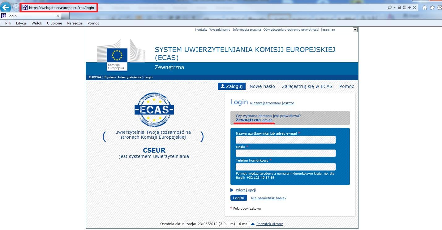442x230 pixels.
Task: Open the Informacja prawna link
Action: (247, 30)
